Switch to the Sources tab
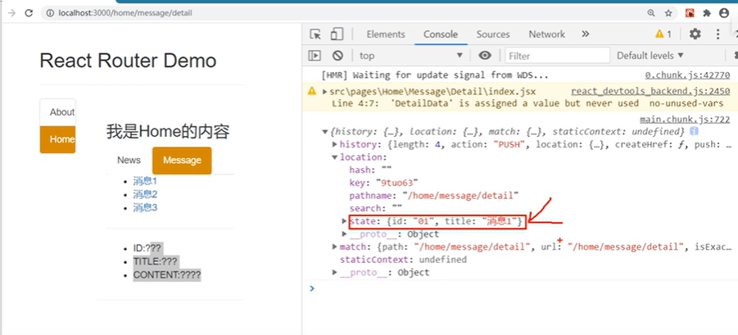 (x=493, y=34)
